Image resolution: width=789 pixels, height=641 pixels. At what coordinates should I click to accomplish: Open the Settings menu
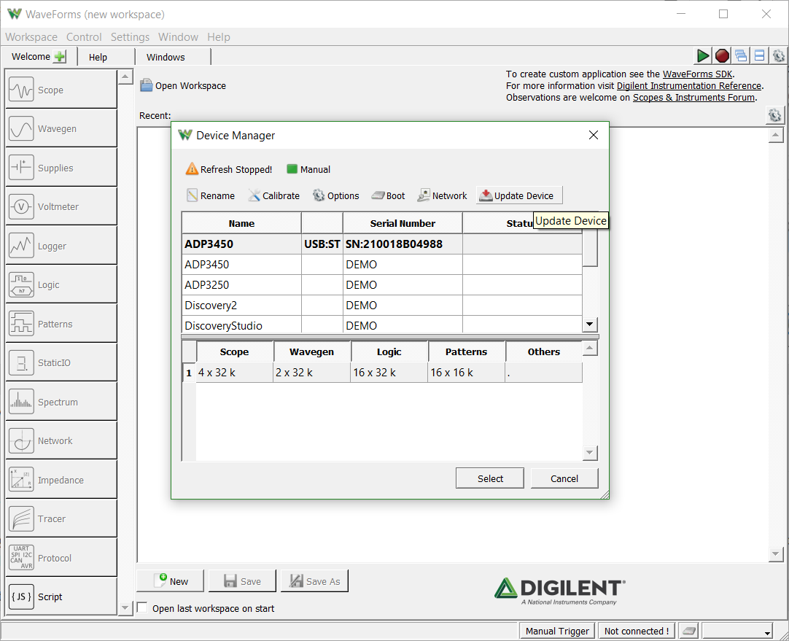(x=130, y=36)
